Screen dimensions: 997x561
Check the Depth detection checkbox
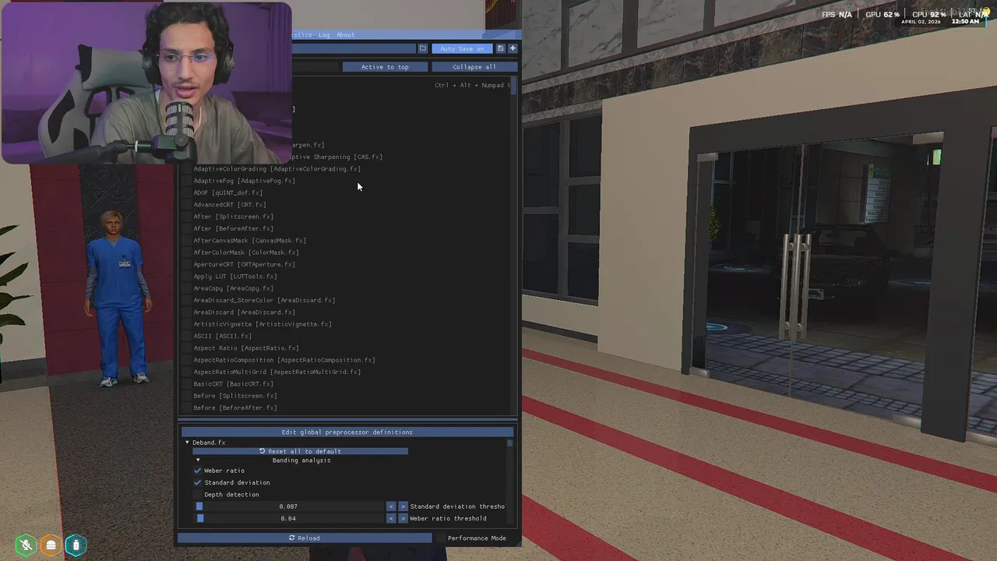coord(198,495)
